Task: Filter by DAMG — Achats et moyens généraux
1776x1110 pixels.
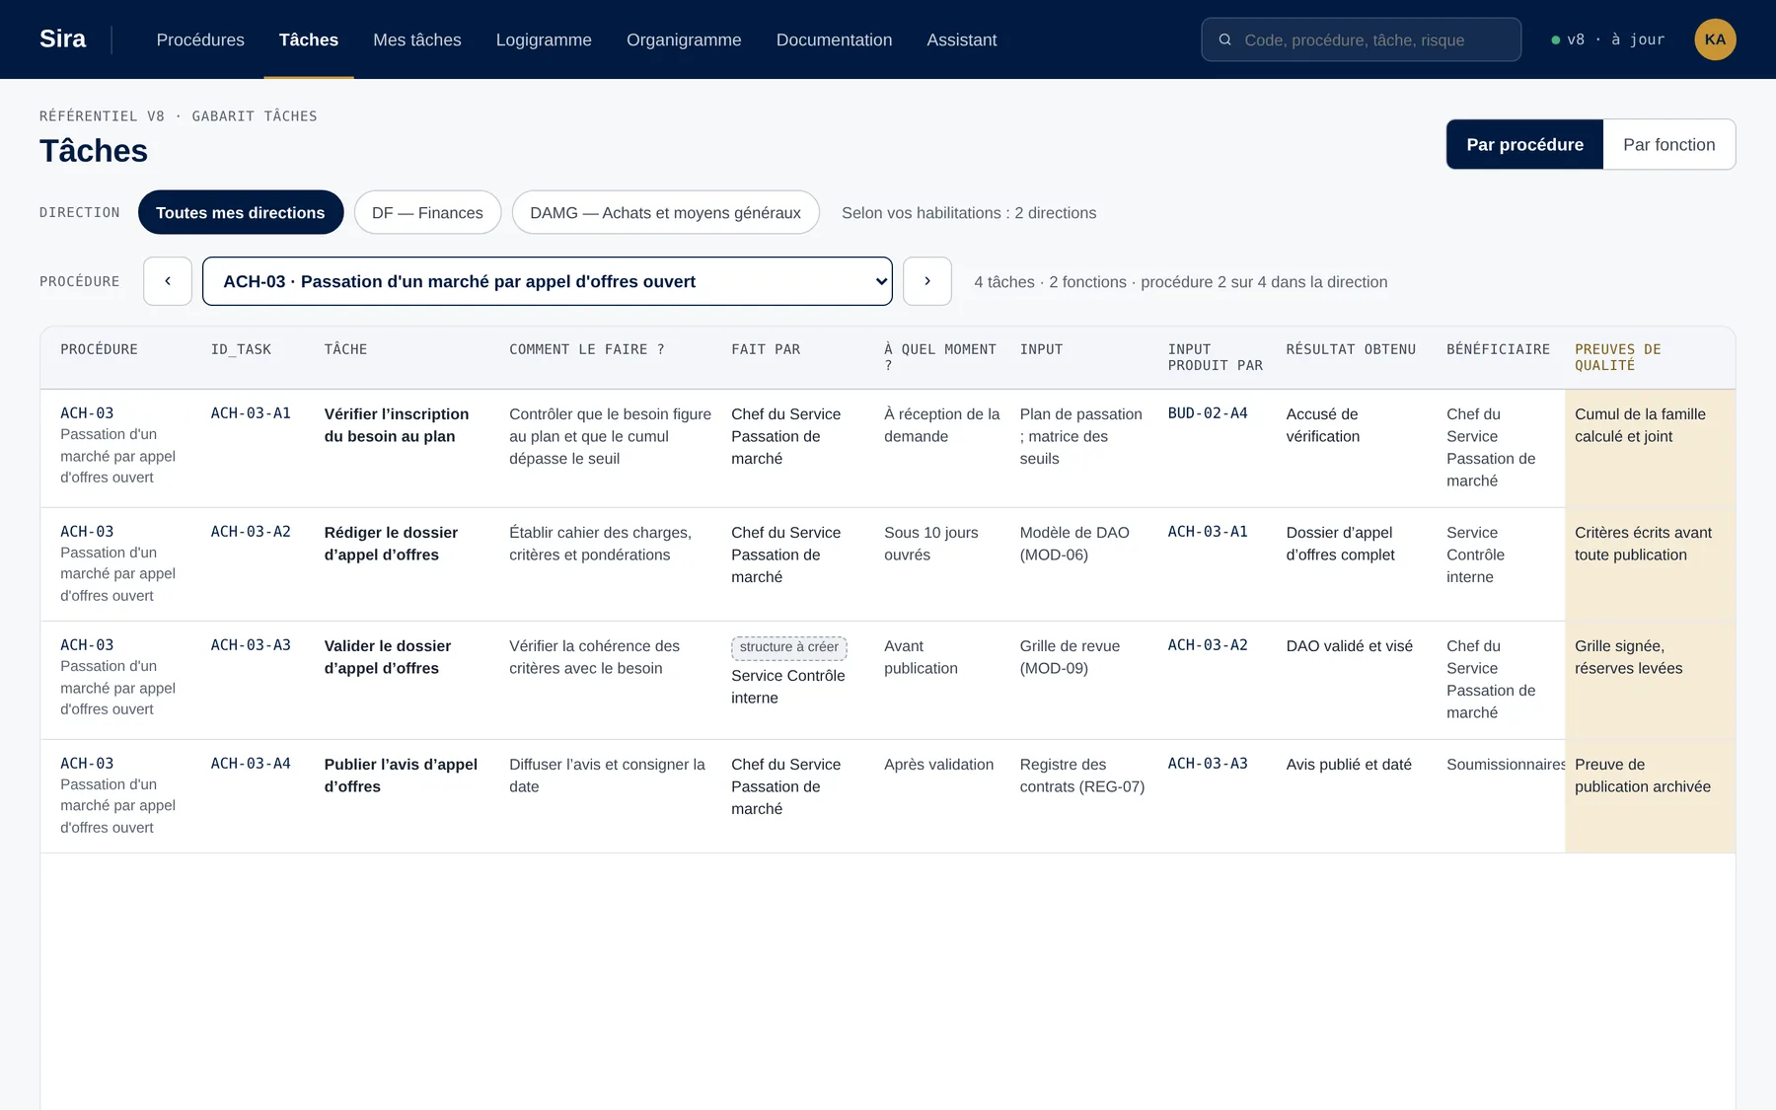Action: (665, 212)
